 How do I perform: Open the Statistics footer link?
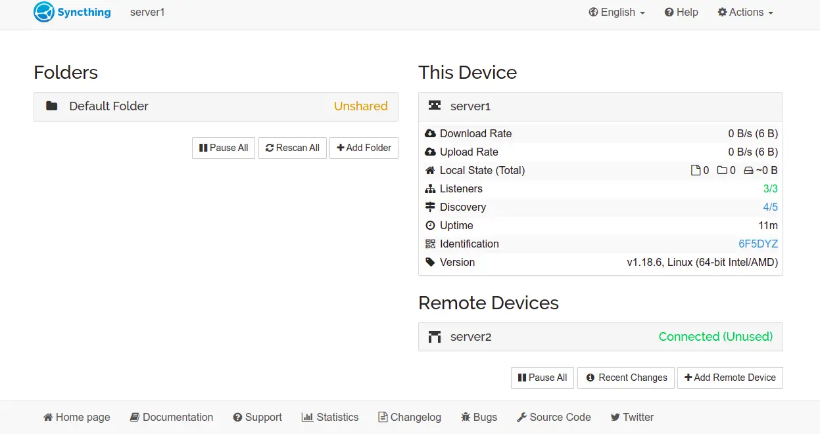330,417
